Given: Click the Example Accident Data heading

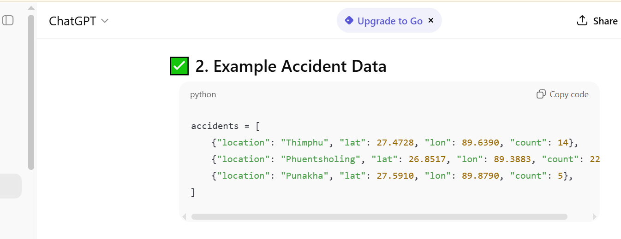Looking at the screenshot, I should [291, 66].
